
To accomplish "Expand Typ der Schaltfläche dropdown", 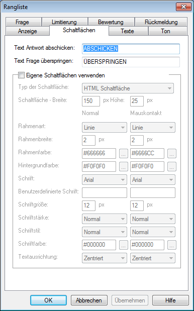I will [128, 88].
